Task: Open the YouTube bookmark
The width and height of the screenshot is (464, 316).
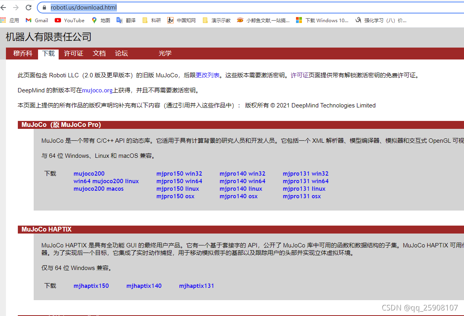Action: click(69, 20)
